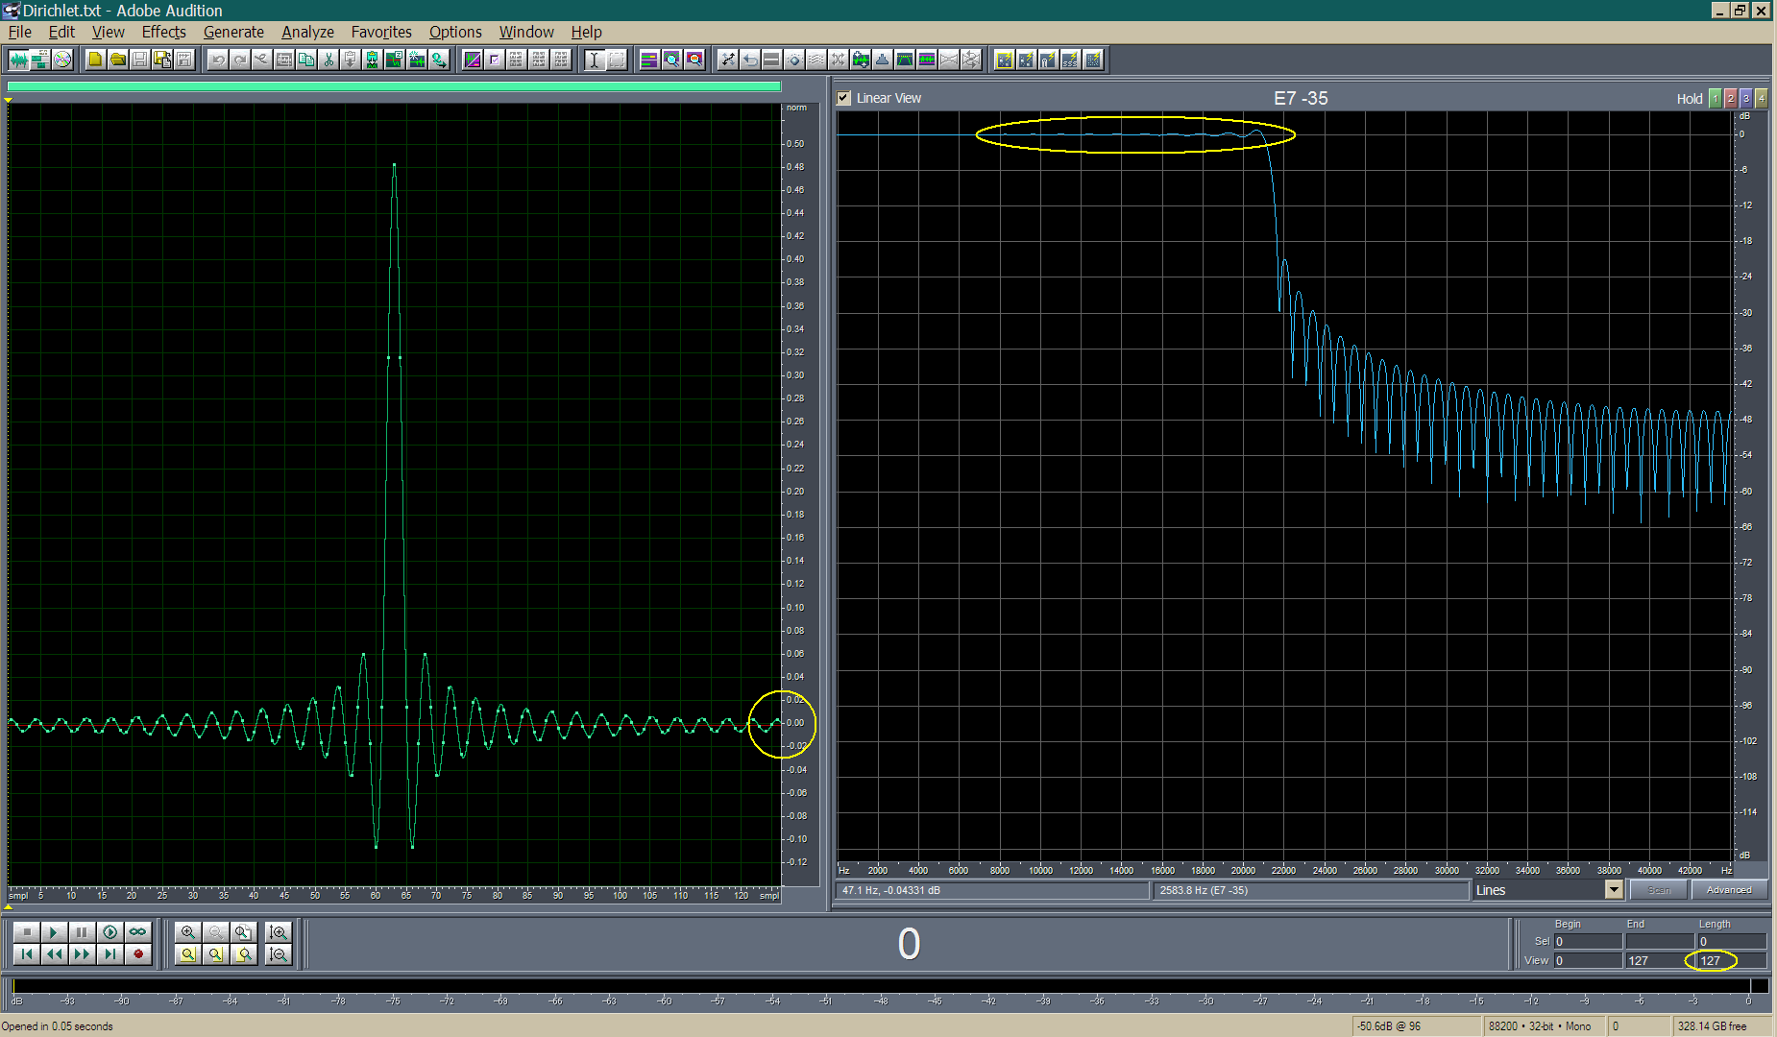Screen dimensions: 1777x1037
Task: Zoom out full with page magnifier
Action: pos(243,932)
